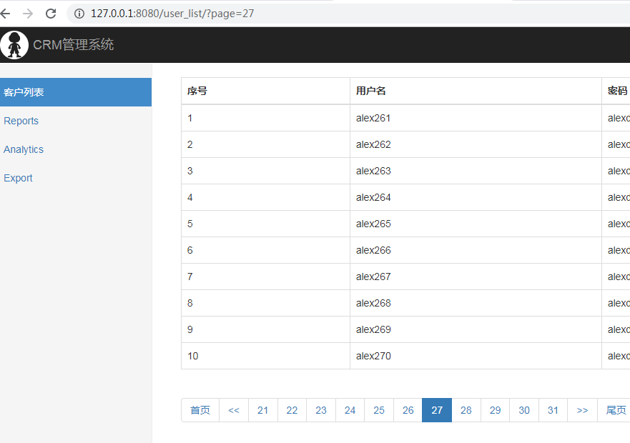Go to page 25
Screen dimensions: 630x443
click(379, 410)
